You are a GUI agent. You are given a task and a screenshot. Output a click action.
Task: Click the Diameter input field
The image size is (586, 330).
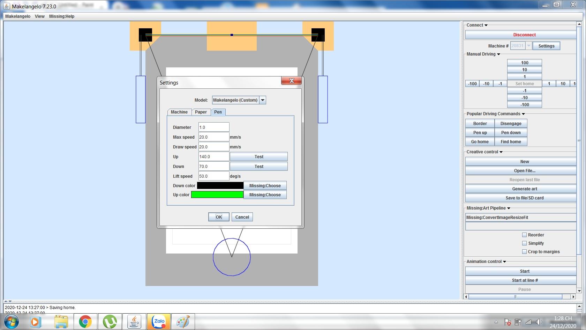coord(214,127)
